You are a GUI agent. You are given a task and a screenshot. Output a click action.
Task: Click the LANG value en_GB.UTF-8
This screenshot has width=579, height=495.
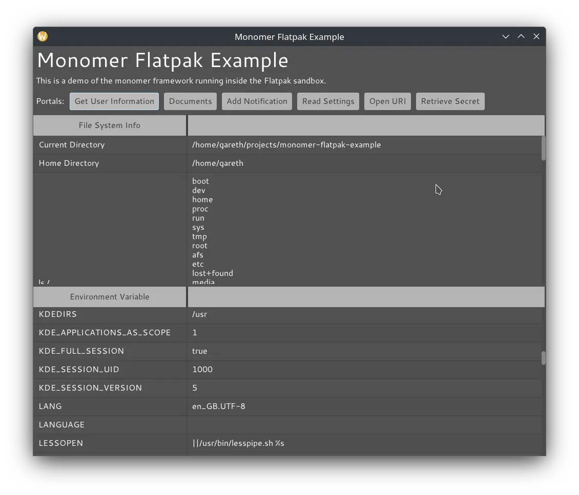[219, 406]
